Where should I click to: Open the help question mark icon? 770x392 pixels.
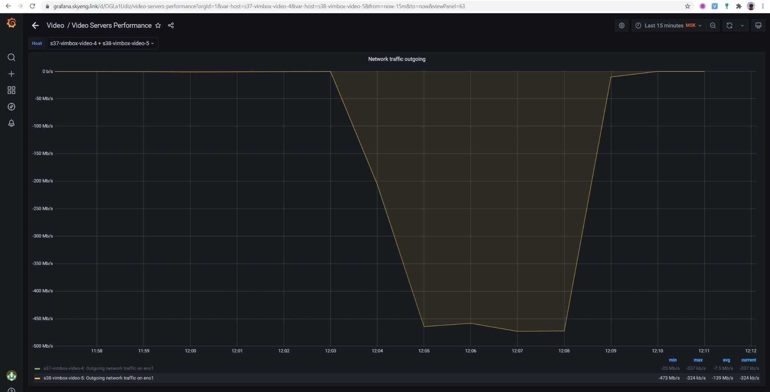click(11, 390)
